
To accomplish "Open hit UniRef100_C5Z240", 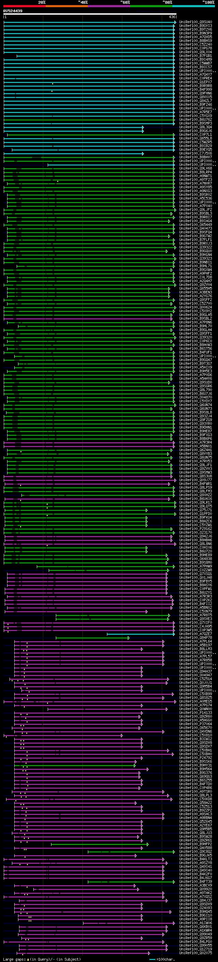I will [196, 44].
